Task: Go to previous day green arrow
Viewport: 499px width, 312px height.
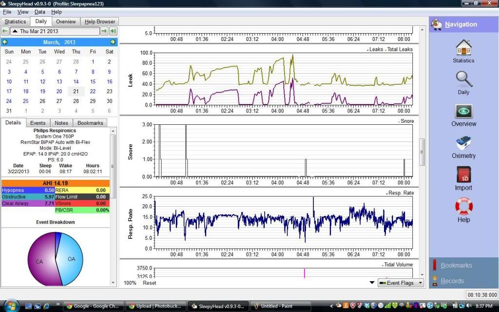Action: [x=5, y=31]
